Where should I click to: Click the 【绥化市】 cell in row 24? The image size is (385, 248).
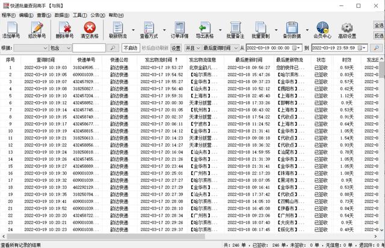[x=290, y=230]
